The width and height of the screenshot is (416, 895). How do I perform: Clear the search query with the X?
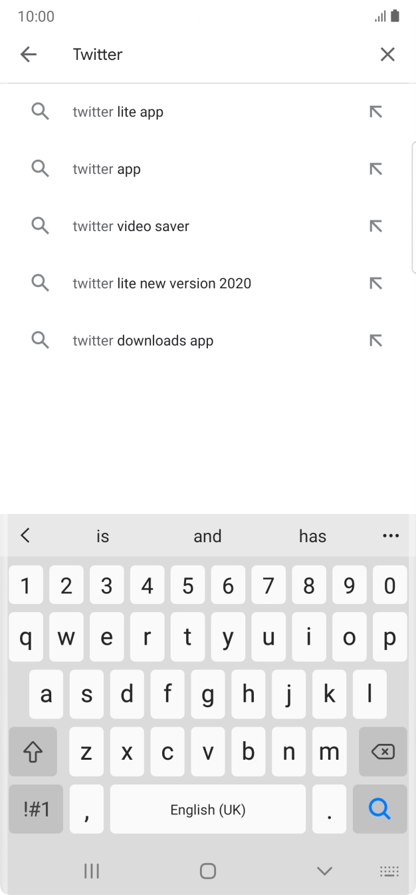(x=387, y=54)
